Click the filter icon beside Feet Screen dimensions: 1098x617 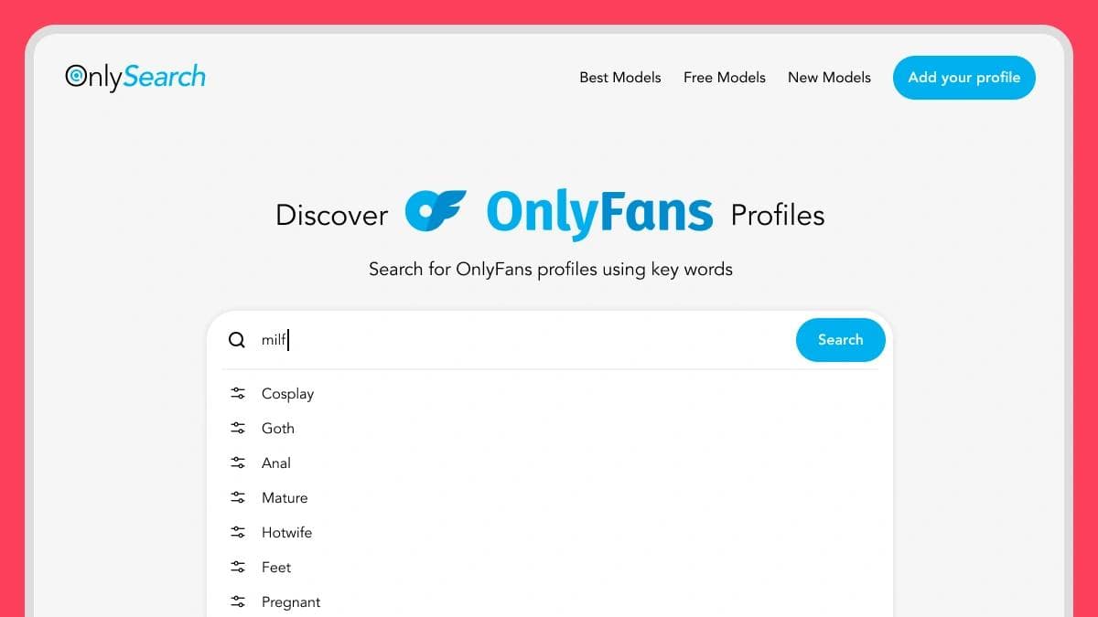pyautogui.click(x=237, y=567)
